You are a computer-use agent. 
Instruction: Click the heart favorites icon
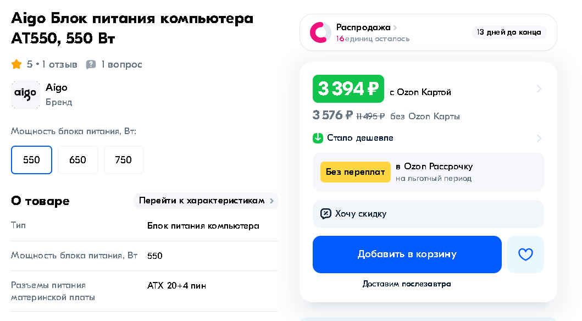525,254
